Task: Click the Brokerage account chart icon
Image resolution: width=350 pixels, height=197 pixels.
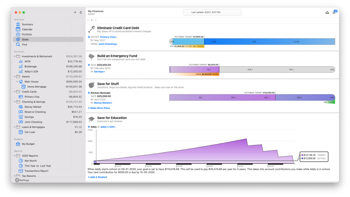Action: [x=21, y=66]
